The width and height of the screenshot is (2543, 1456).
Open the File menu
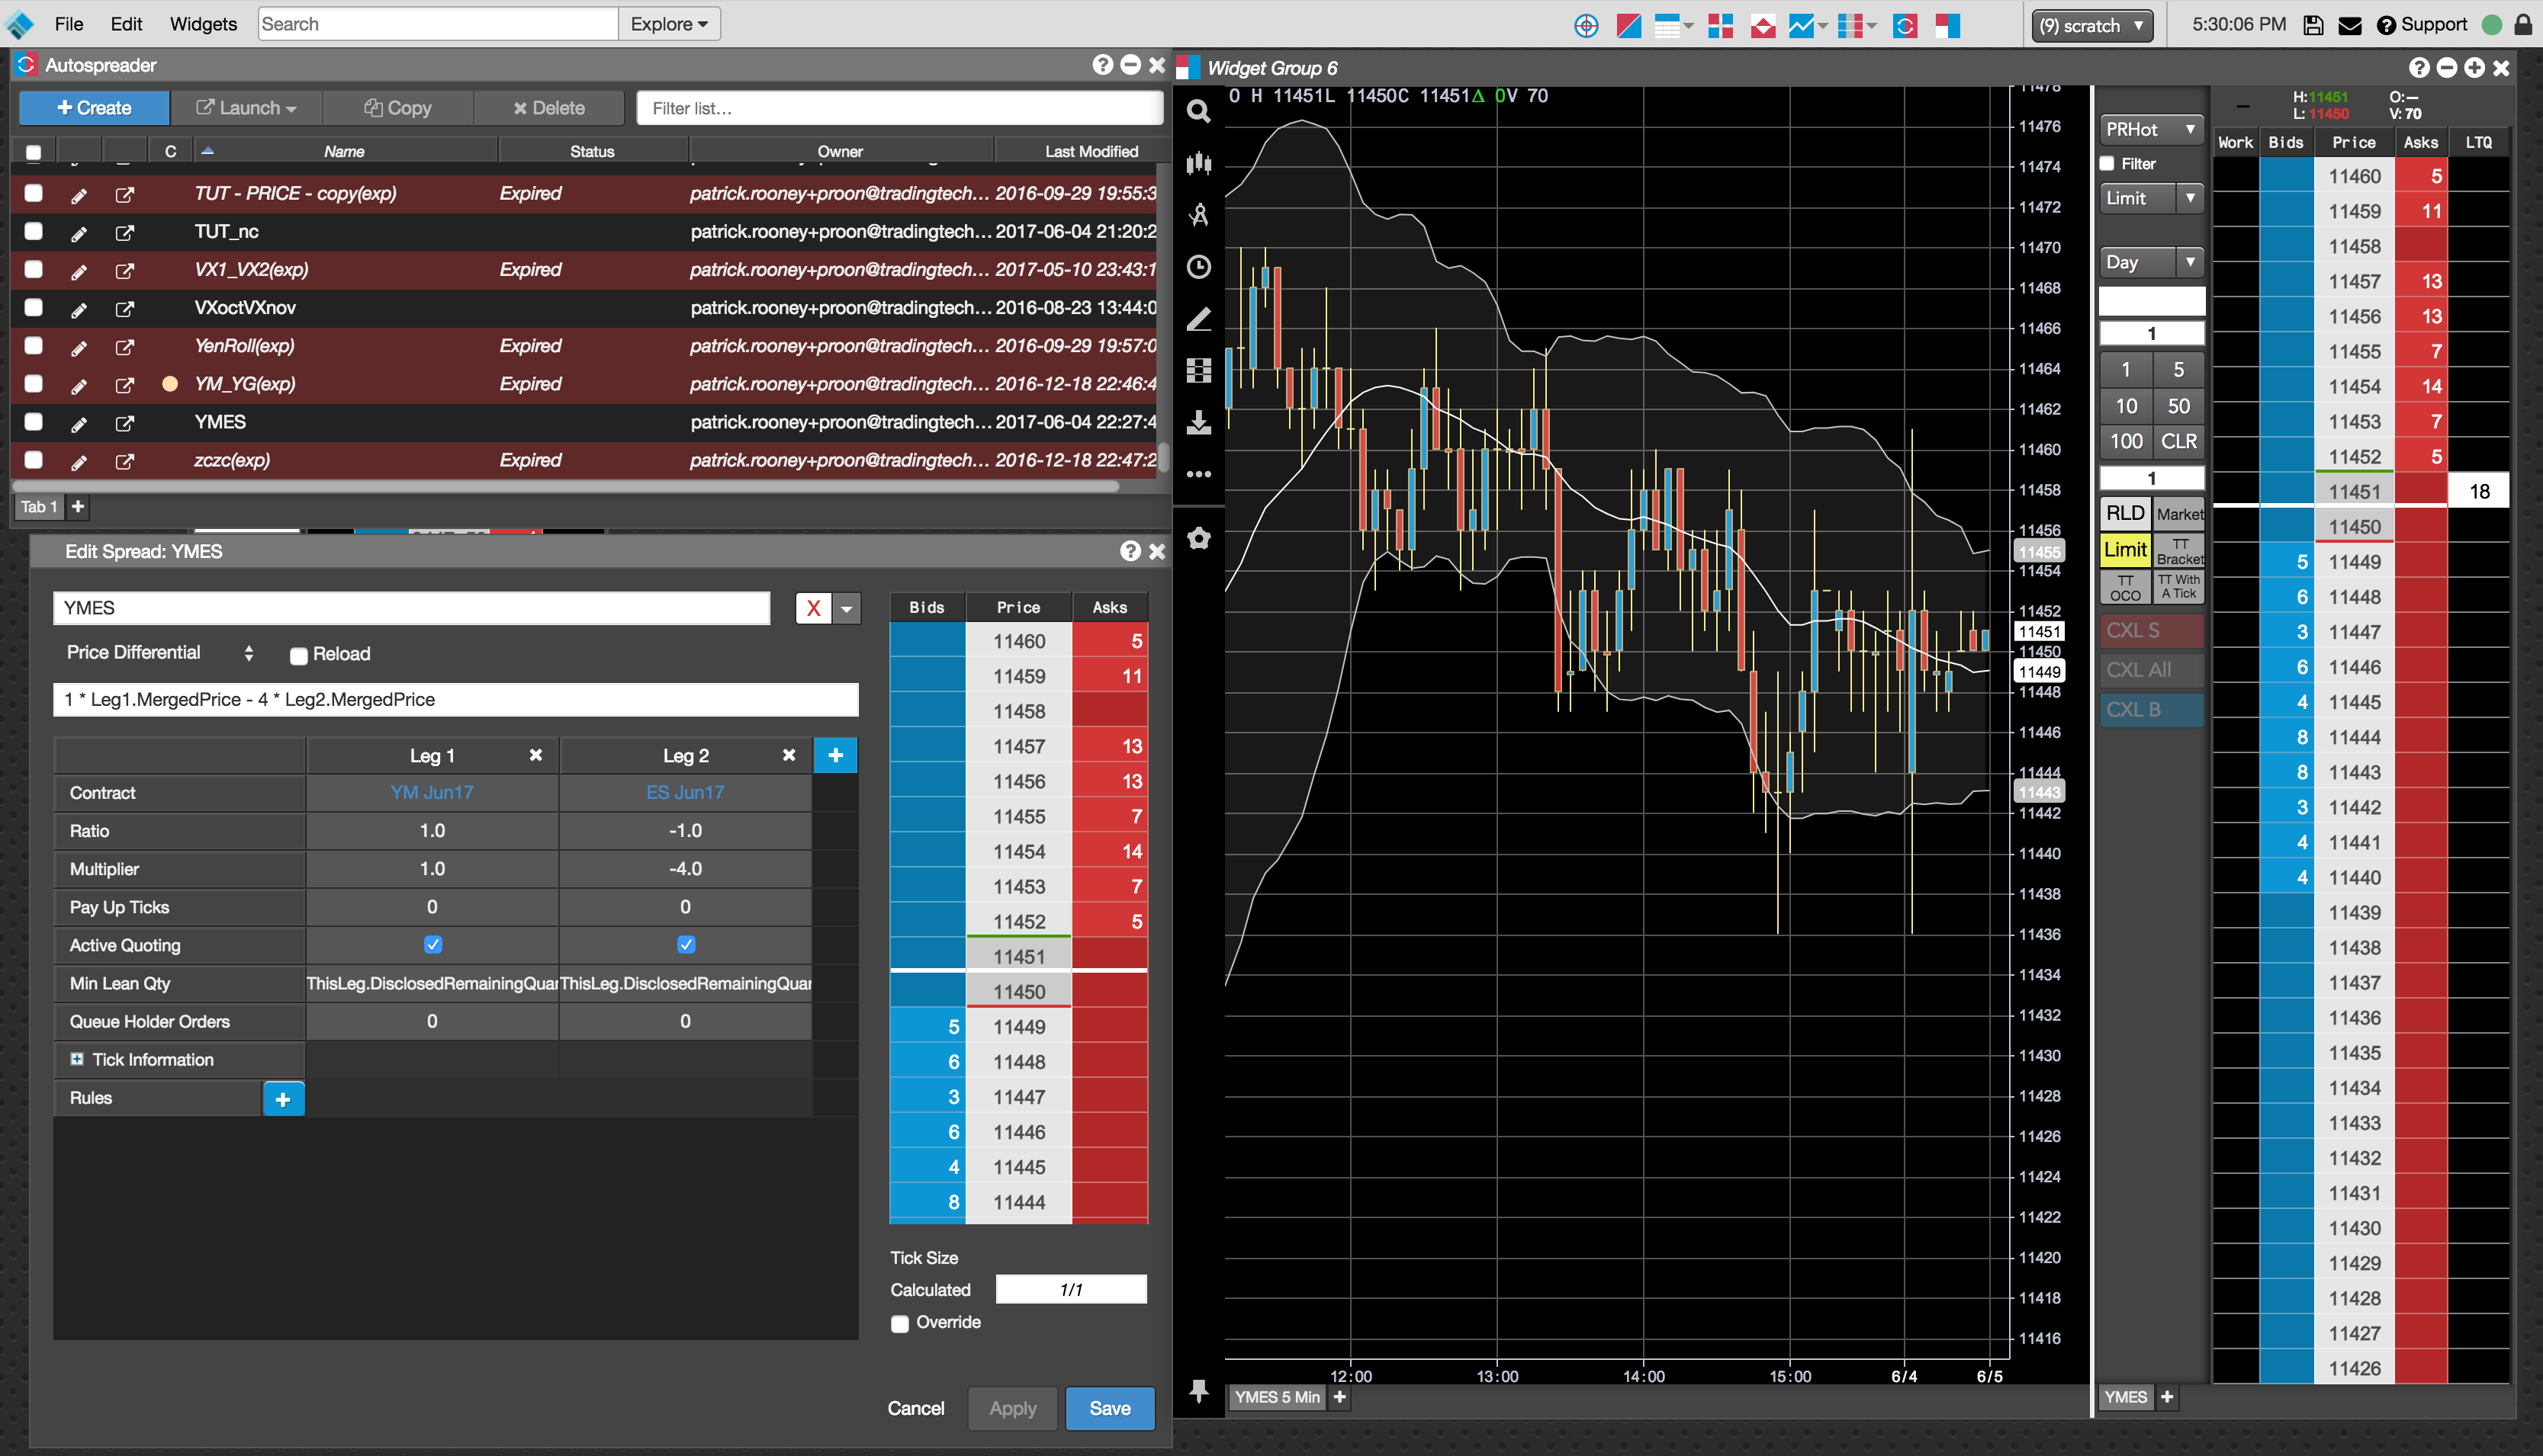click(69, 24)
